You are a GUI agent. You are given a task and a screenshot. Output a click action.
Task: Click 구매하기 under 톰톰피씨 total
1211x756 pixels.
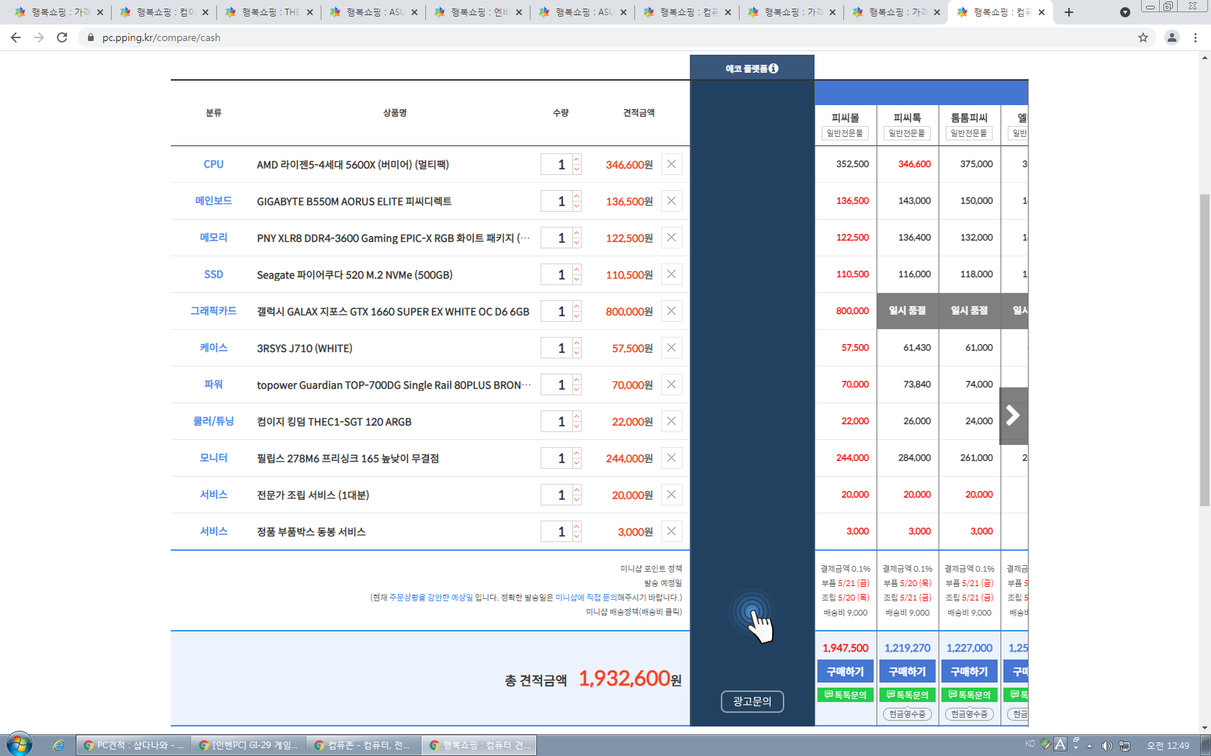[970, 671]
